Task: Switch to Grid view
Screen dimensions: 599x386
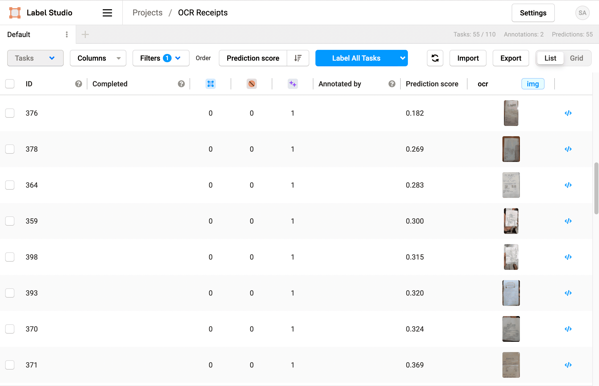Action: click(x=576, y=58)
